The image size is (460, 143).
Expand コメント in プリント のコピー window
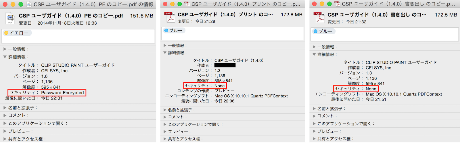point(165,117)
